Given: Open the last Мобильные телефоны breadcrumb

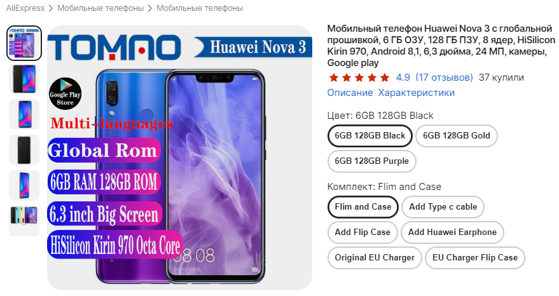Looking at the screenshot, I should point(200,8).
